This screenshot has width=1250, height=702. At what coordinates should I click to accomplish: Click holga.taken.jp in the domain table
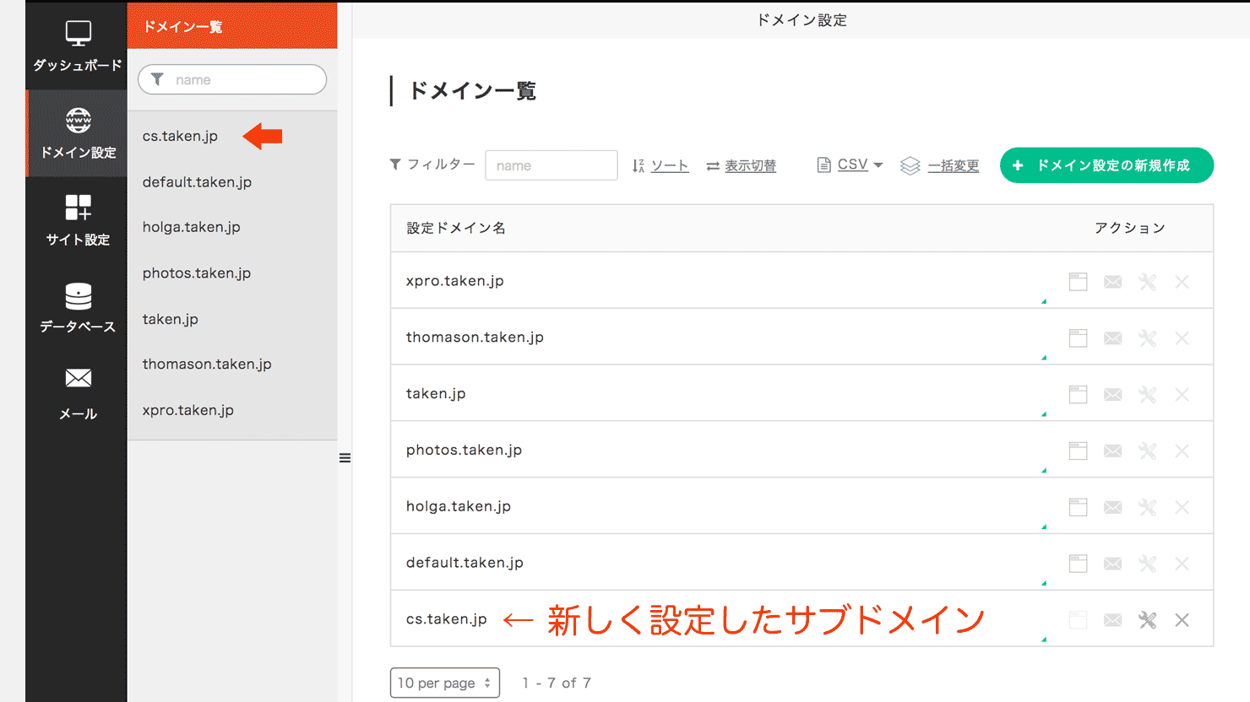tap(458, 506)
